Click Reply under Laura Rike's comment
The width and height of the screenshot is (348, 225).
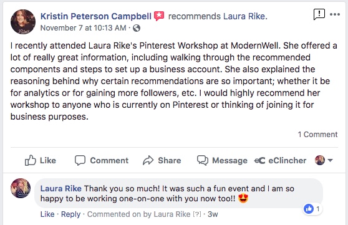tap(71, 214)
